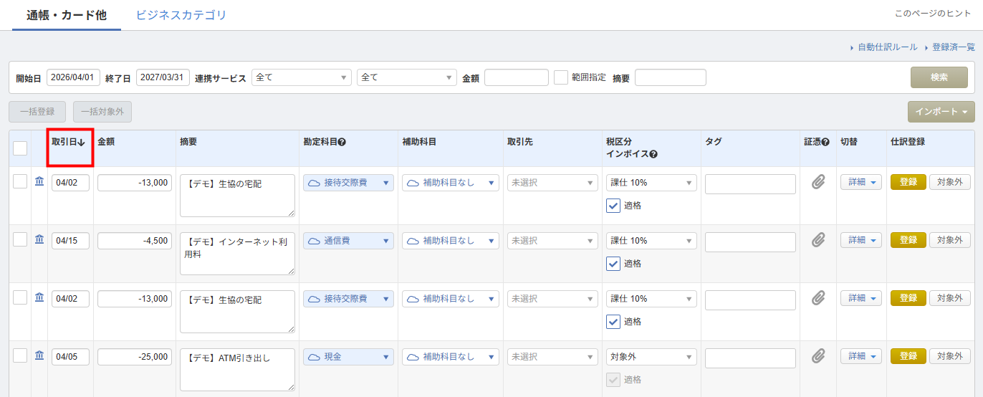Screen dimensions: 983x397
Task: Select the 通帳・カード他 tab
Action: (x=67, y=15)
